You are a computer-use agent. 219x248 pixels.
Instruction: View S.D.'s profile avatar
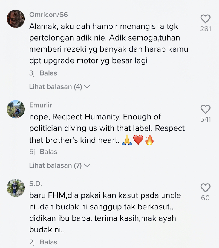16,188
